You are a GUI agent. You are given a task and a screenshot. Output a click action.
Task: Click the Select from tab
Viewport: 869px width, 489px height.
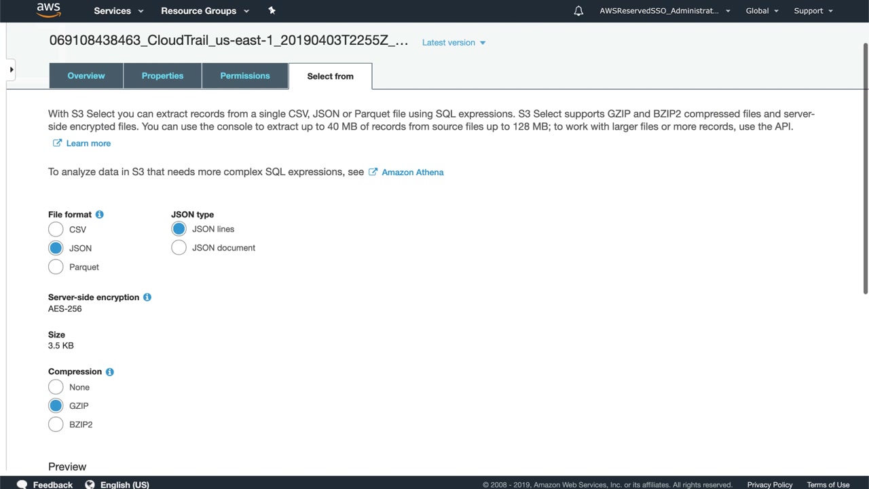click(330, 76)
